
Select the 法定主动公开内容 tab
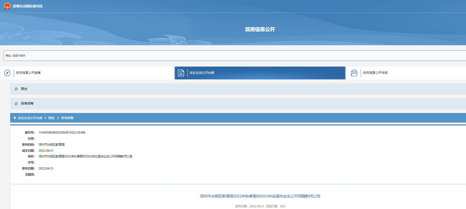pyautogui.click(x=202, y=73)
